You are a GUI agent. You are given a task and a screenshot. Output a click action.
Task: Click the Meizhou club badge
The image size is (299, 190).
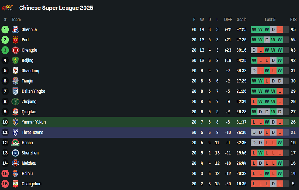click(x=15, y=163)
